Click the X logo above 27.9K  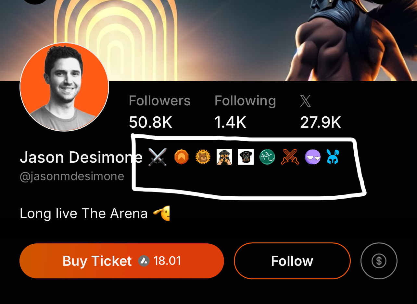(305, 101)
